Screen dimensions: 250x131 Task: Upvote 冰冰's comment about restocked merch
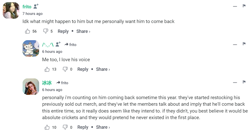click(47, 127)
